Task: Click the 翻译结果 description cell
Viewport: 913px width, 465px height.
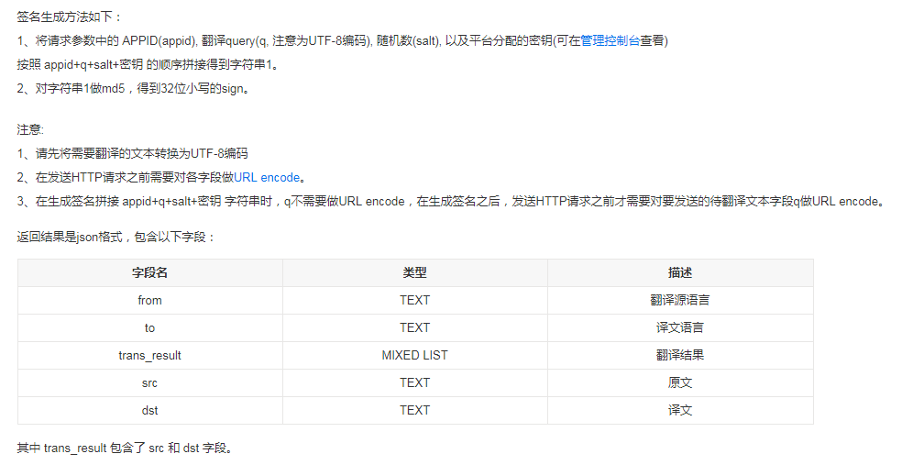Action: click(680, 356)
